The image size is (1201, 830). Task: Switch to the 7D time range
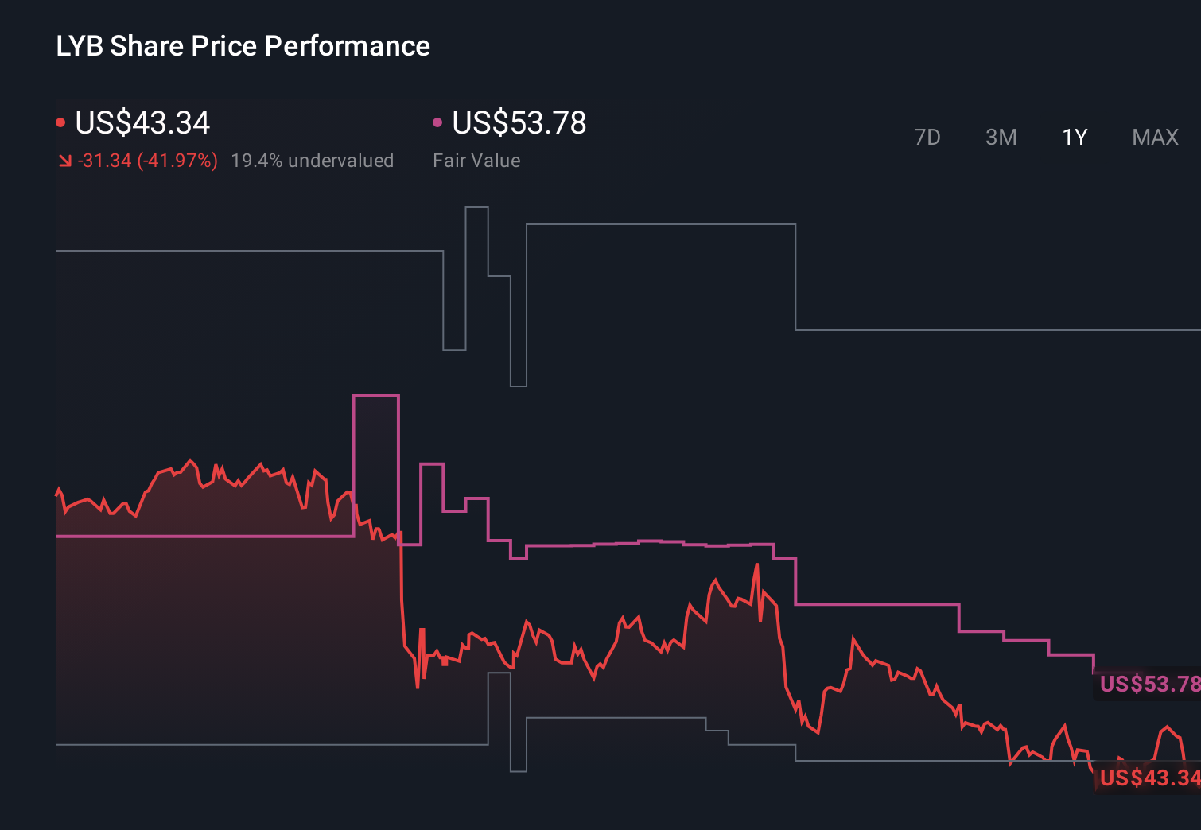(x=928, y=137)
